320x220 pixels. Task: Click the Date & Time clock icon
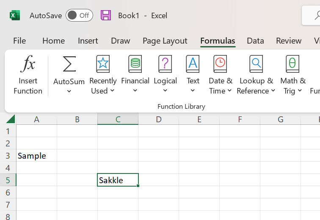220,64
